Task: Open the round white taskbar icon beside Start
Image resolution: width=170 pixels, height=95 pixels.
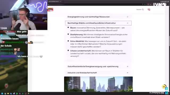Action: (x=5, y=94)
